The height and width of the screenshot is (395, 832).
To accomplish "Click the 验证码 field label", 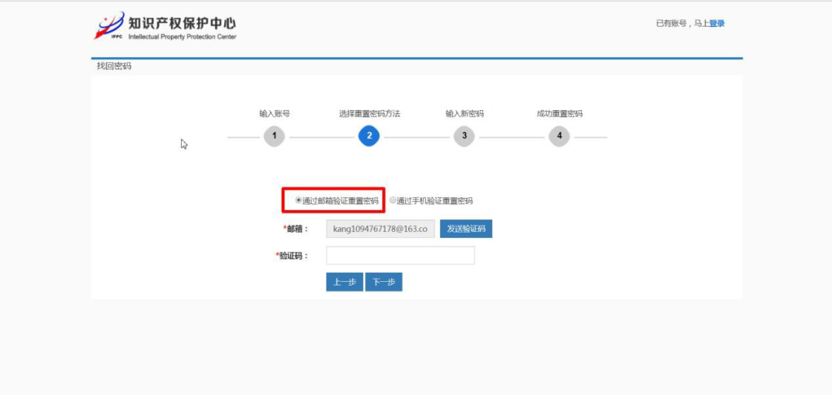I will click(293, 256).
